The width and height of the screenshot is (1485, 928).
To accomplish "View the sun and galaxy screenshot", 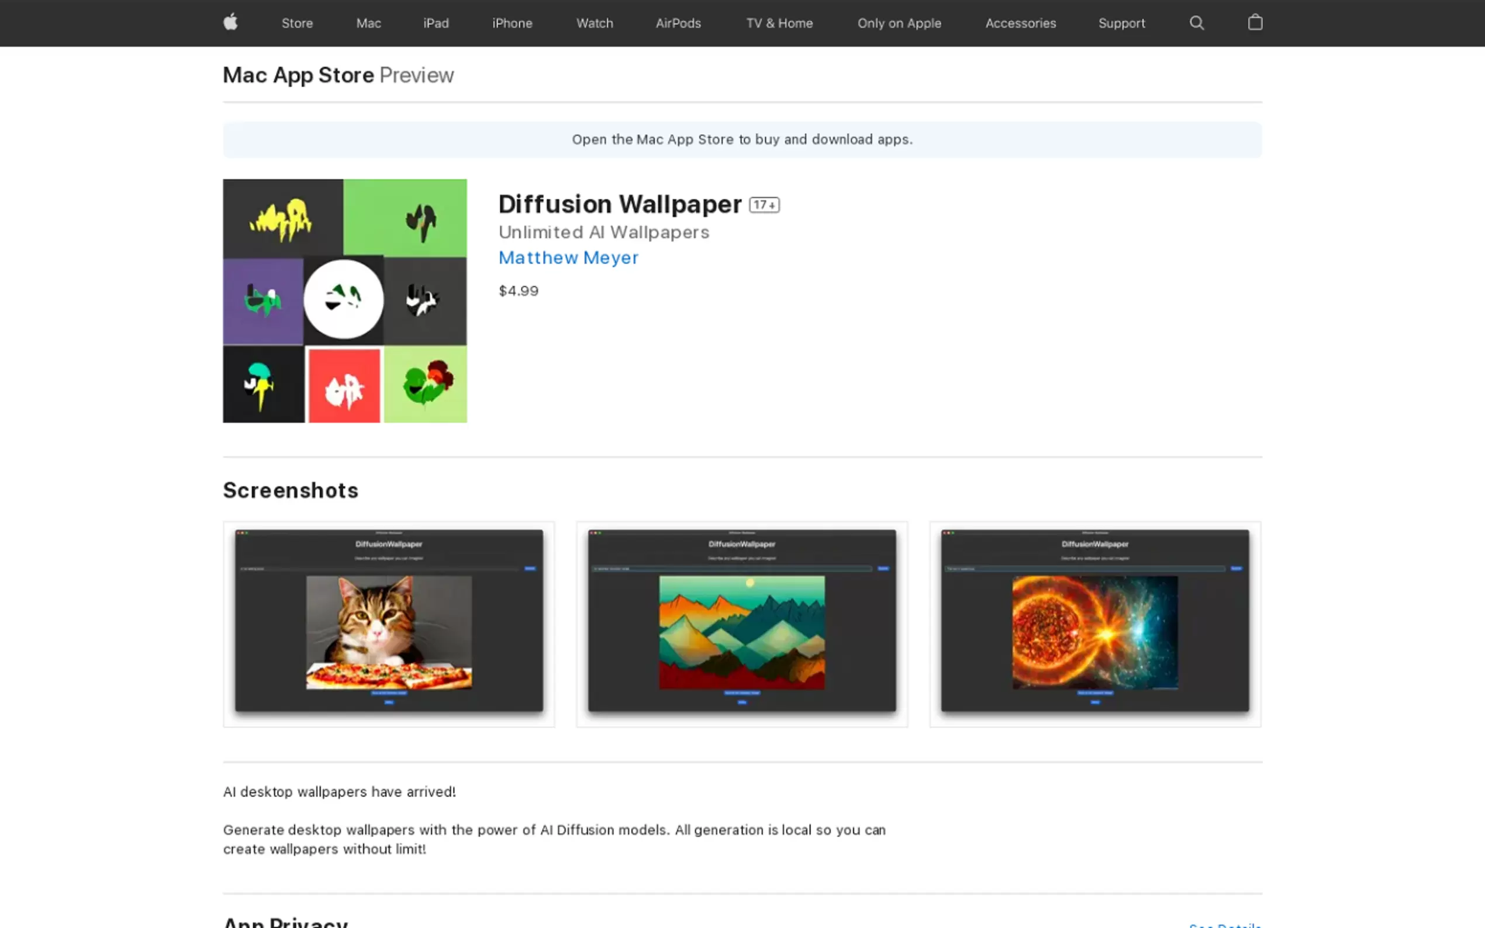I will (1094, 624).
